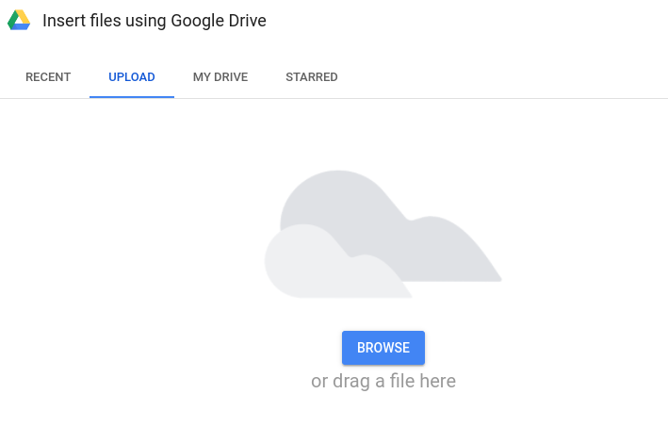
Task: Open the Recent tab
Action: tap(48, 77)
